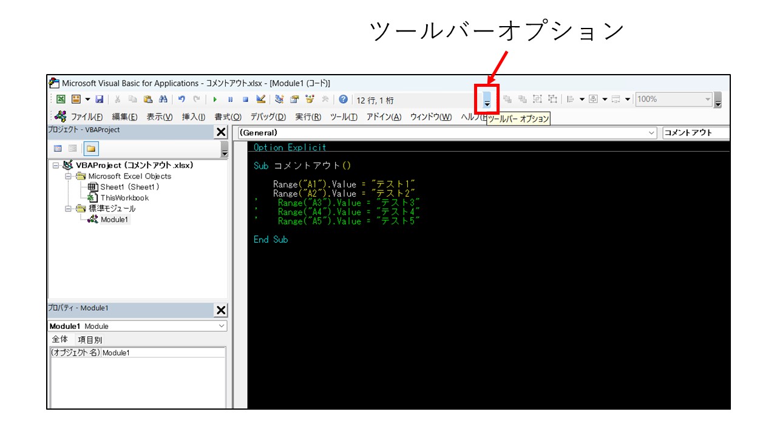The width and height of the screenshot is (777, 437).
Task: Open Project Explorer icon in toolbar
Action: tap(279, 100)
